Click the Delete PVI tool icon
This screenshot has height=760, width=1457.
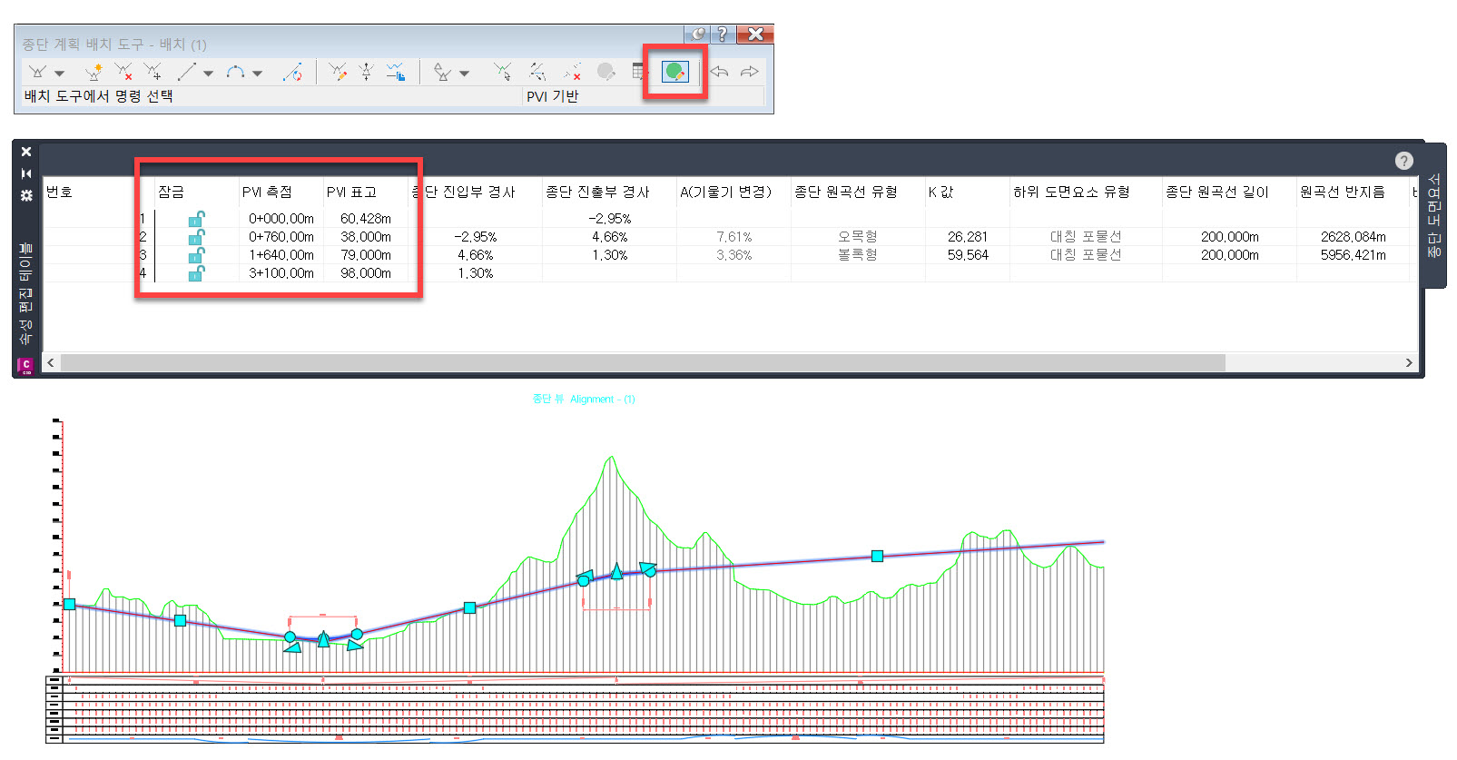tap(123, 72)
